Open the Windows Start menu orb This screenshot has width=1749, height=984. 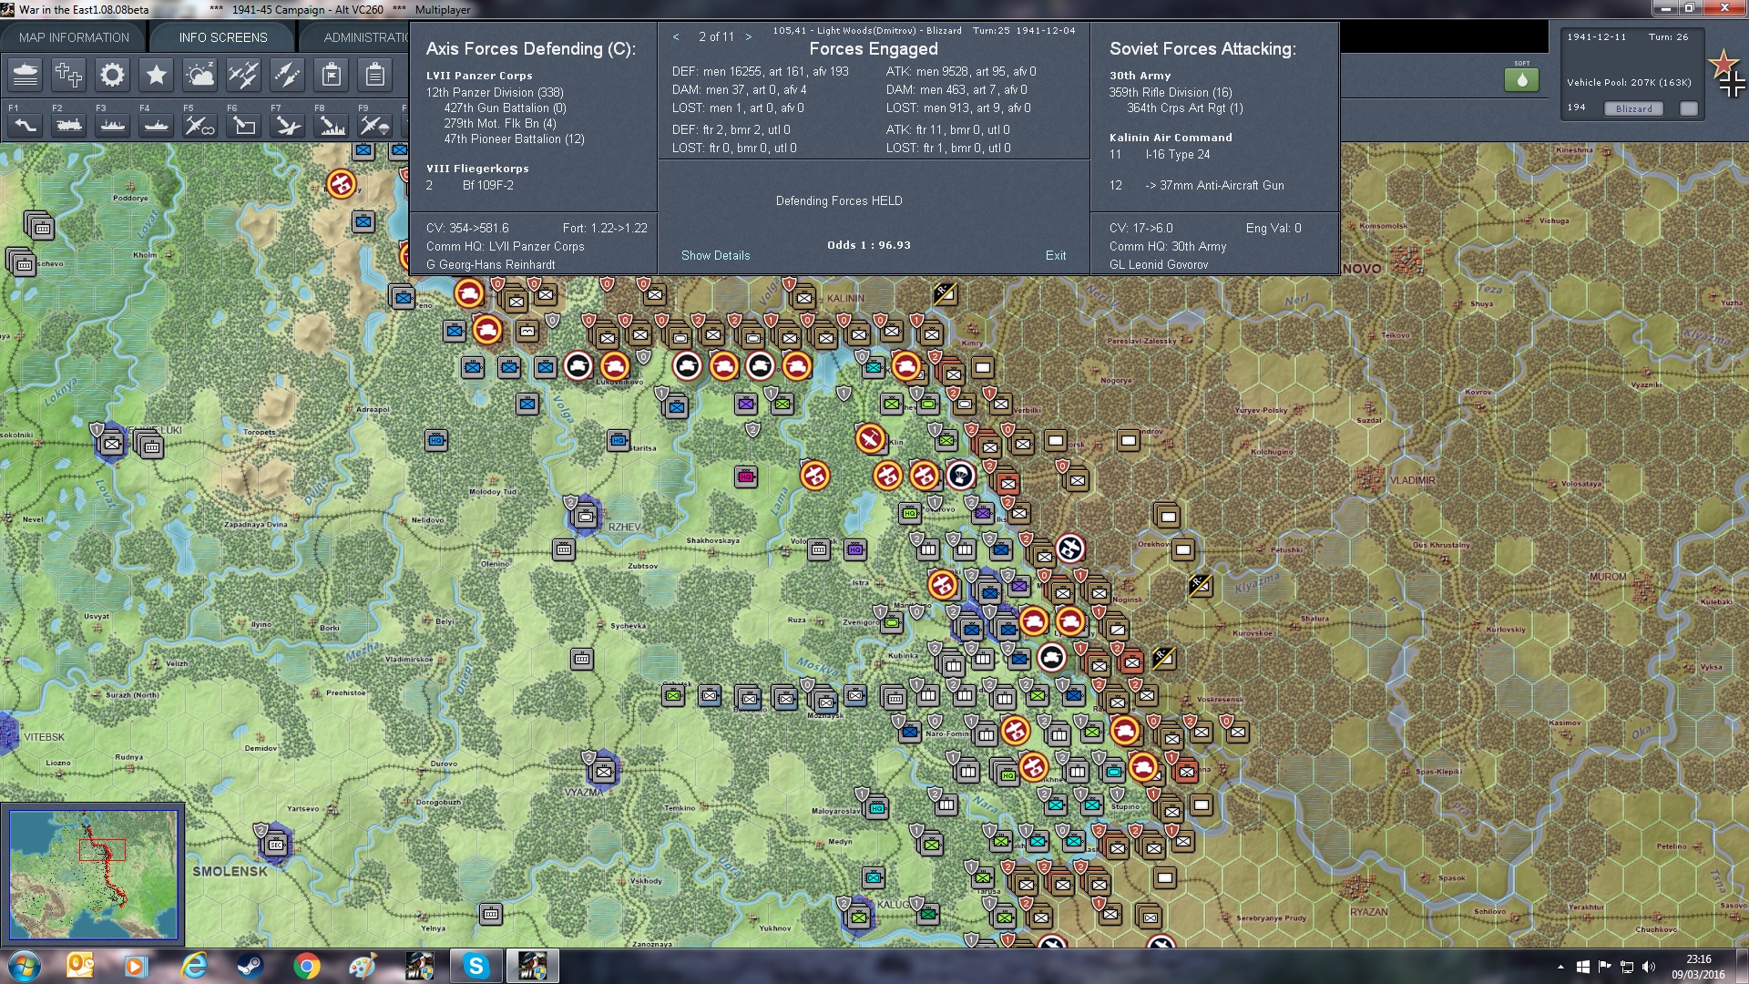(x=23, y=966)
